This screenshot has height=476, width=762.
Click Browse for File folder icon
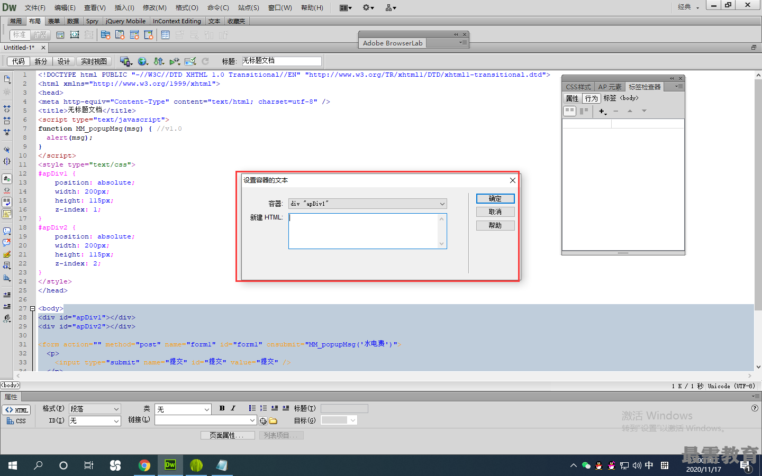[273, 421]
